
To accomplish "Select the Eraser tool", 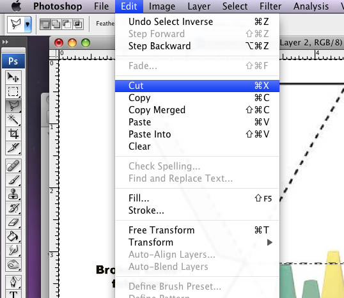I will point(13,223).
